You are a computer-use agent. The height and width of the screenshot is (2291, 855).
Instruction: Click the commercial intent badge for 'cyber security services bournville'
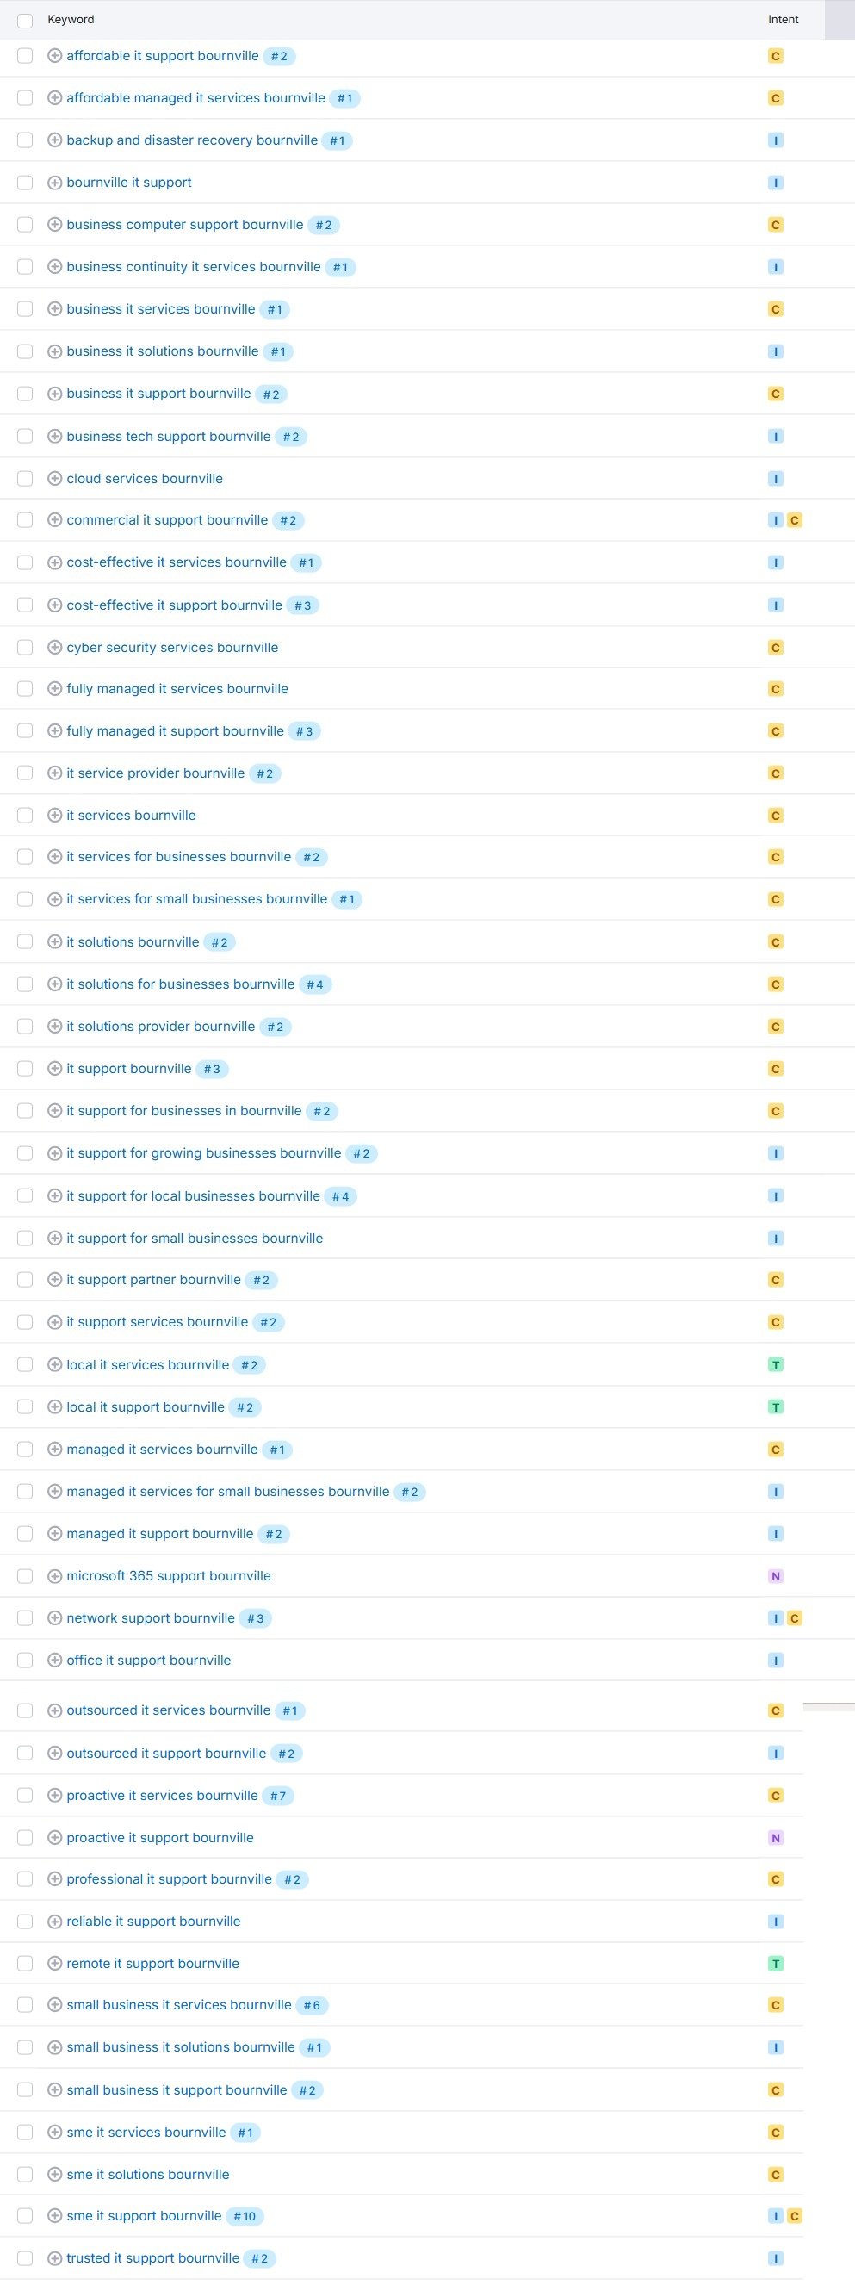pyautogui.click(x=775, y=648)
